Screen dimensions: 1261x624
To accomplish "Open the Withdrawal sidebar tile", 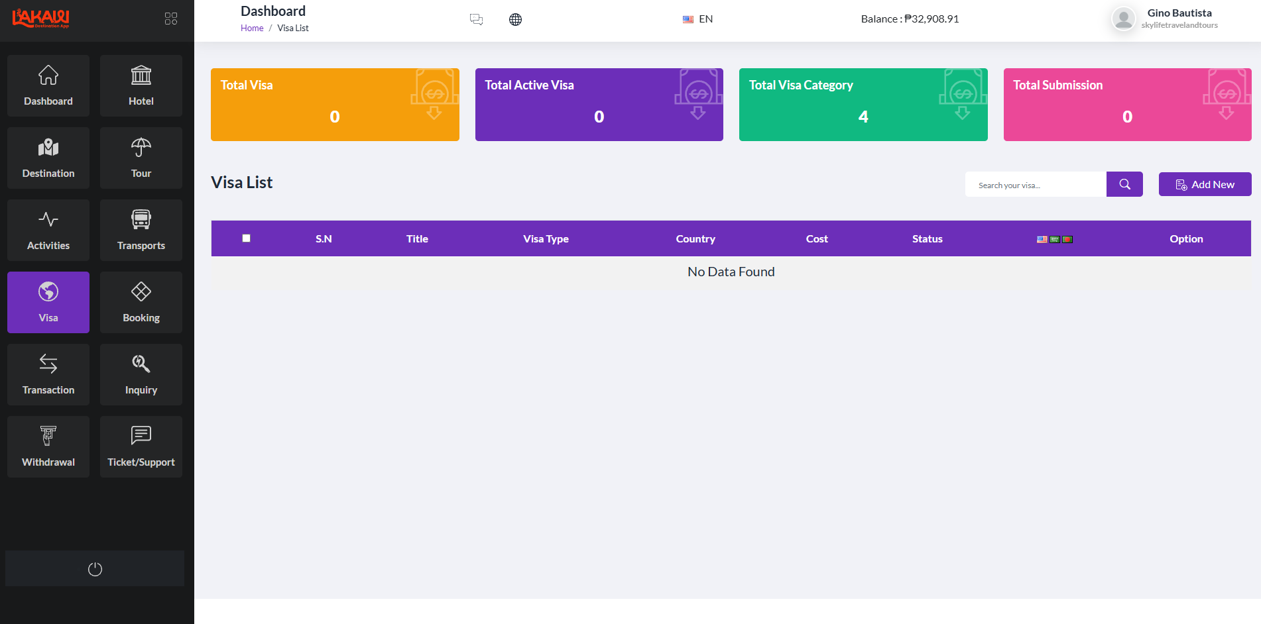I will pos(48,447).
